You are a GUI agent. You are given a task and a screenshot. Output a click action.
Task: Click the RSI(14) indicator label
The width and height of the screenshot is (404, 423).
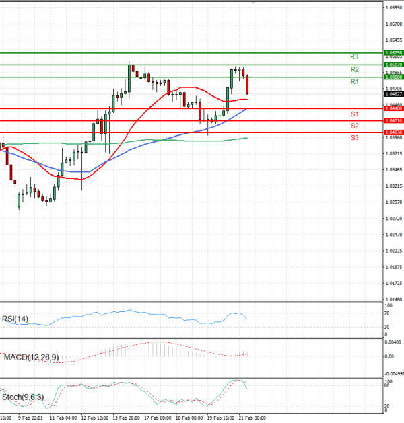(16, 319)
